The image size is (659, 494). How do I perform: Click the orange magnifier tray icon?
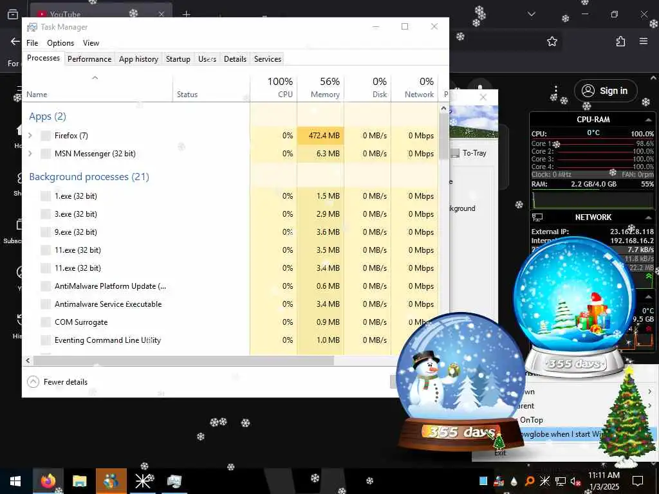coord(530,481)
